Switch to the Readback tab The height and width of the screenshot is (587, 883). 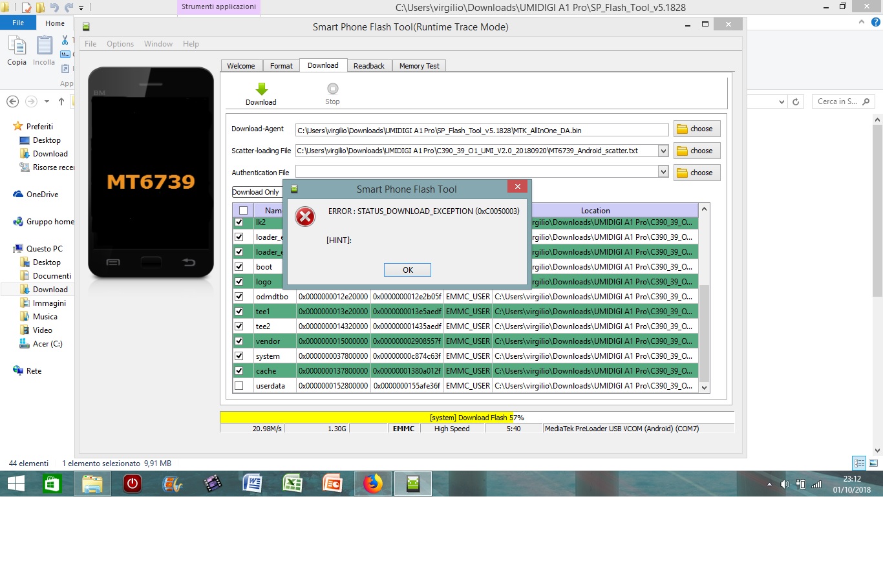369,66
